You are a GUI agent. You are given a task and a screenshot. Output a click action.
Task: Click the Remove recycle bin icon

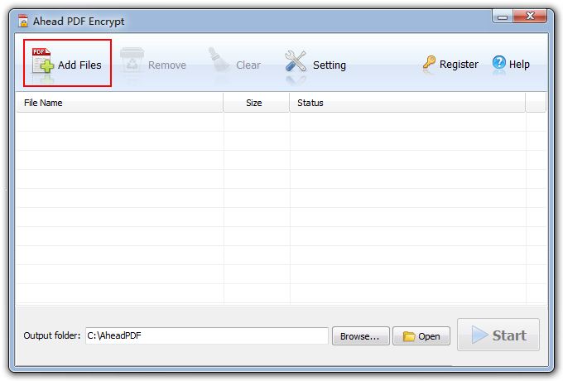pyautogui.click(x=132, y=60)
